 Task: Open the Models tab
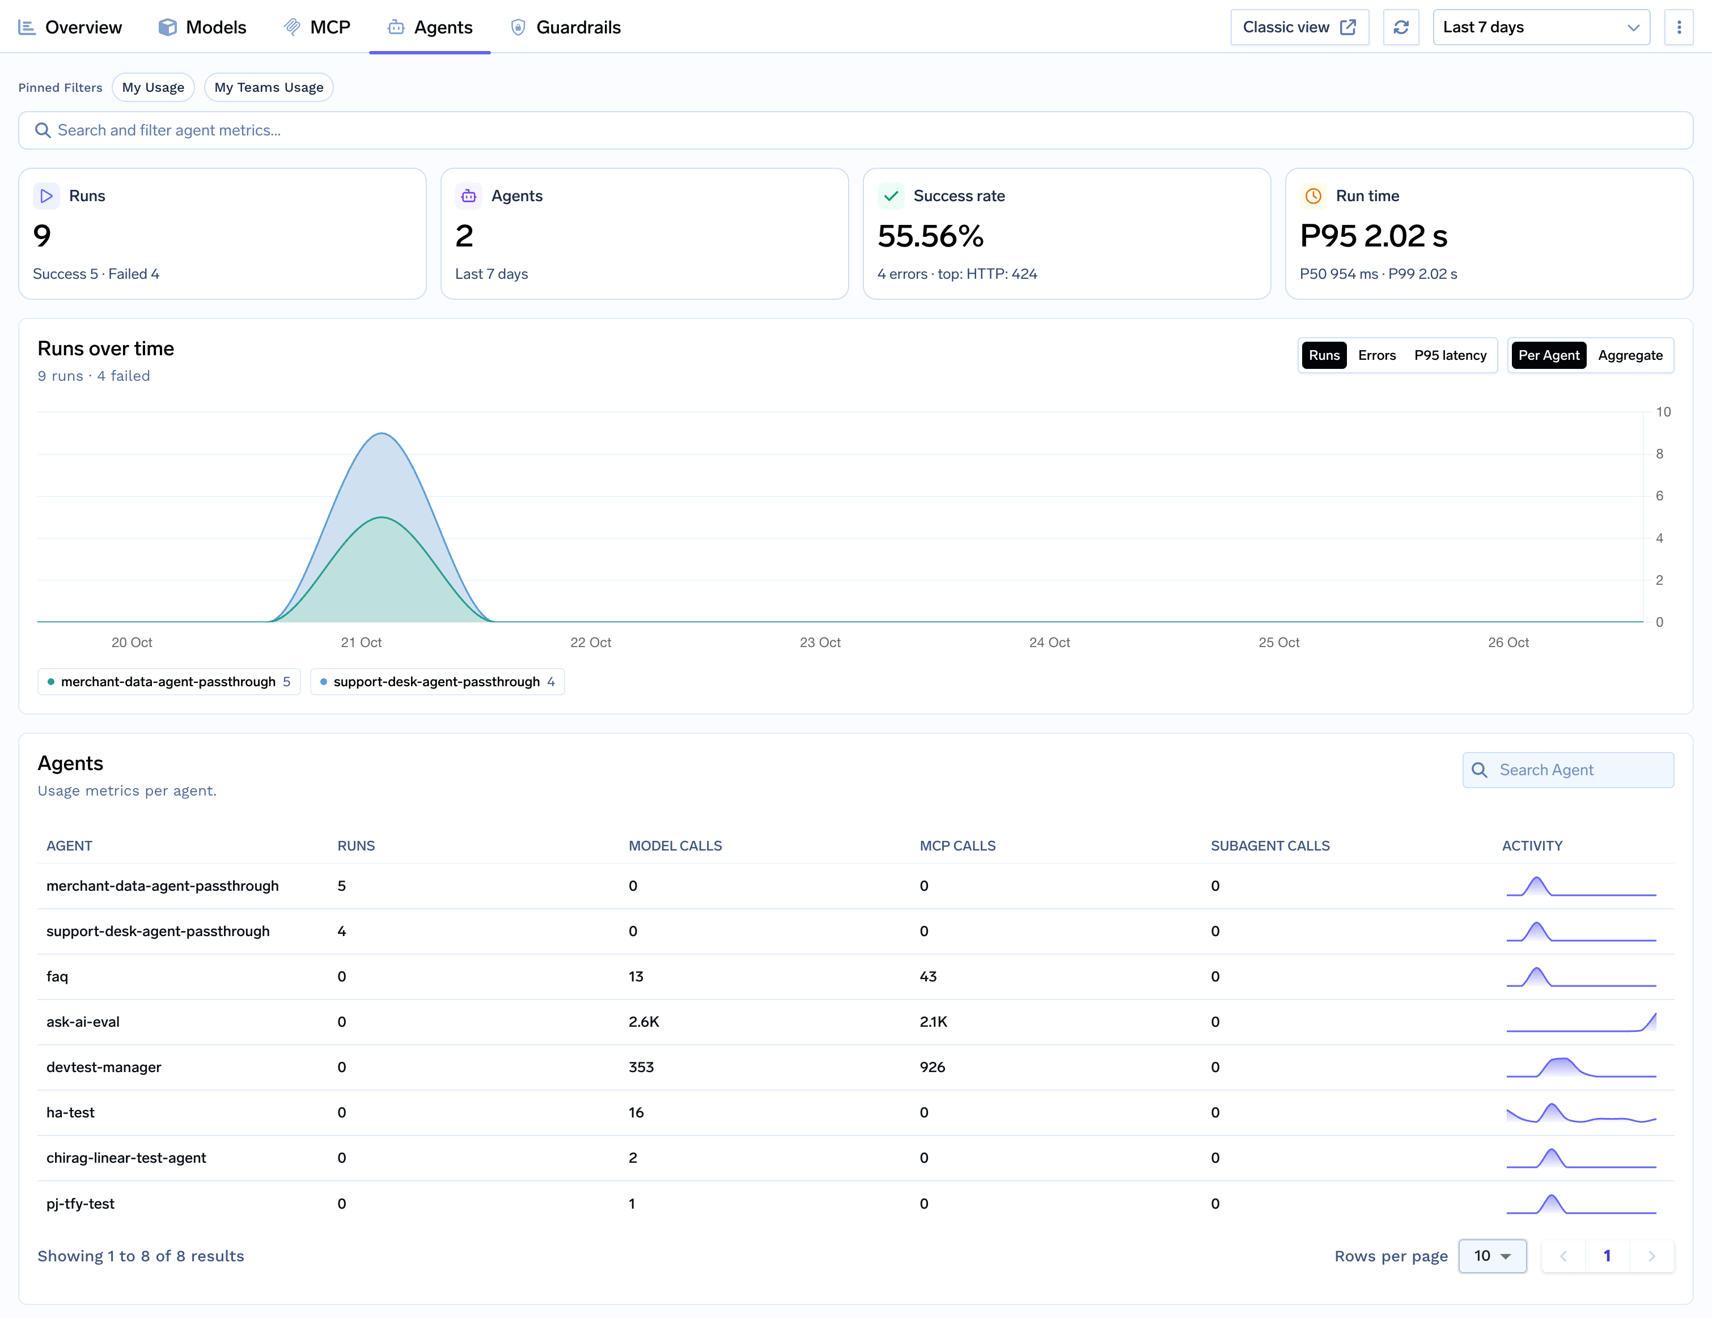coord(202,27)
